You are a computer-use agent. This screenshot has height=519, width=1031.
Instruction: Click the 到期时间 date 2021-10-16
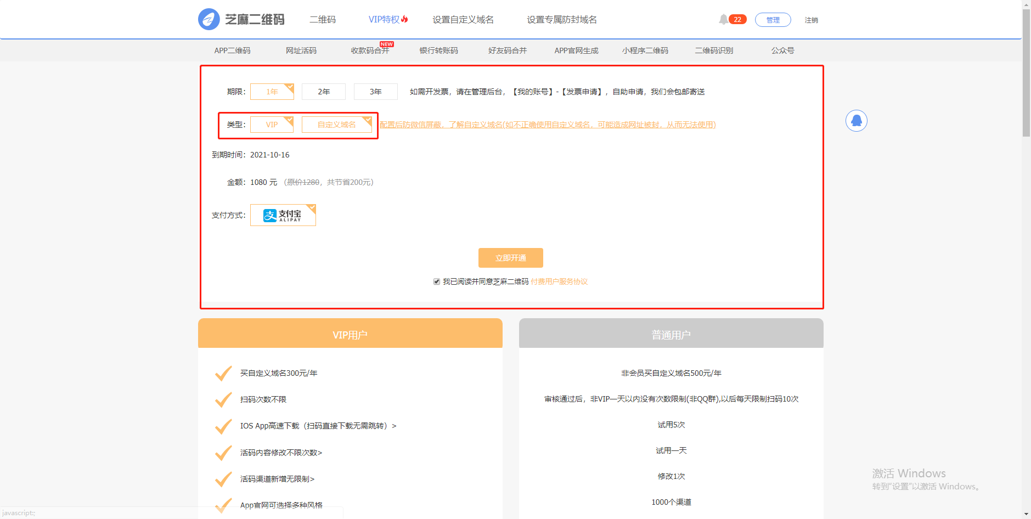(x=270, y=155)
